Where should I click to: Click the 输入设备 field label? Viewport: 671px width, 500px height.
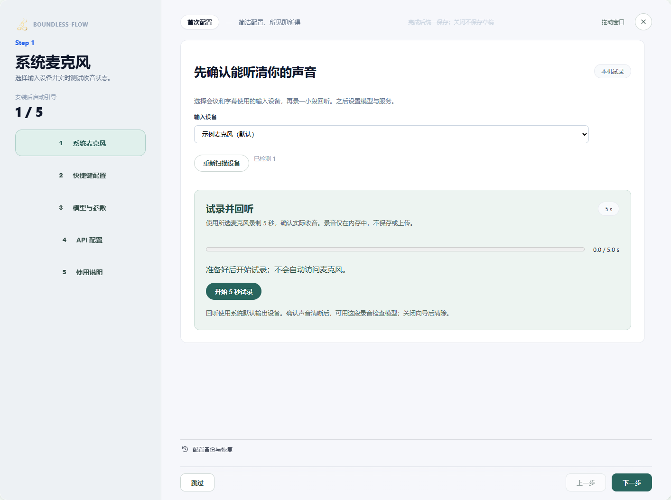205,117
